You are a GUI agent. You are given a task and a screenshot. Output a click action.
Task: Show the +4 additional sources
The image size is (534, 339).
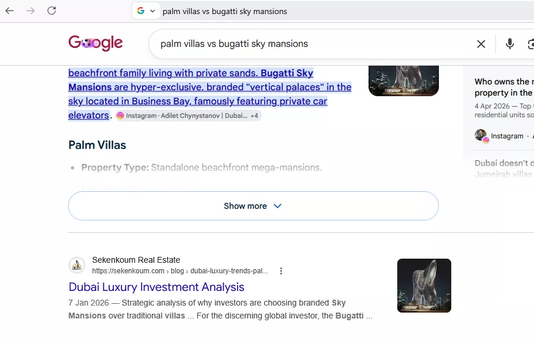pos(255,116)
